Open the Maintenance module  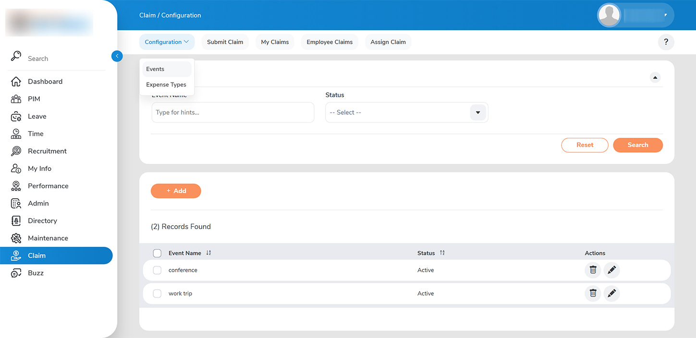point(48,238)
